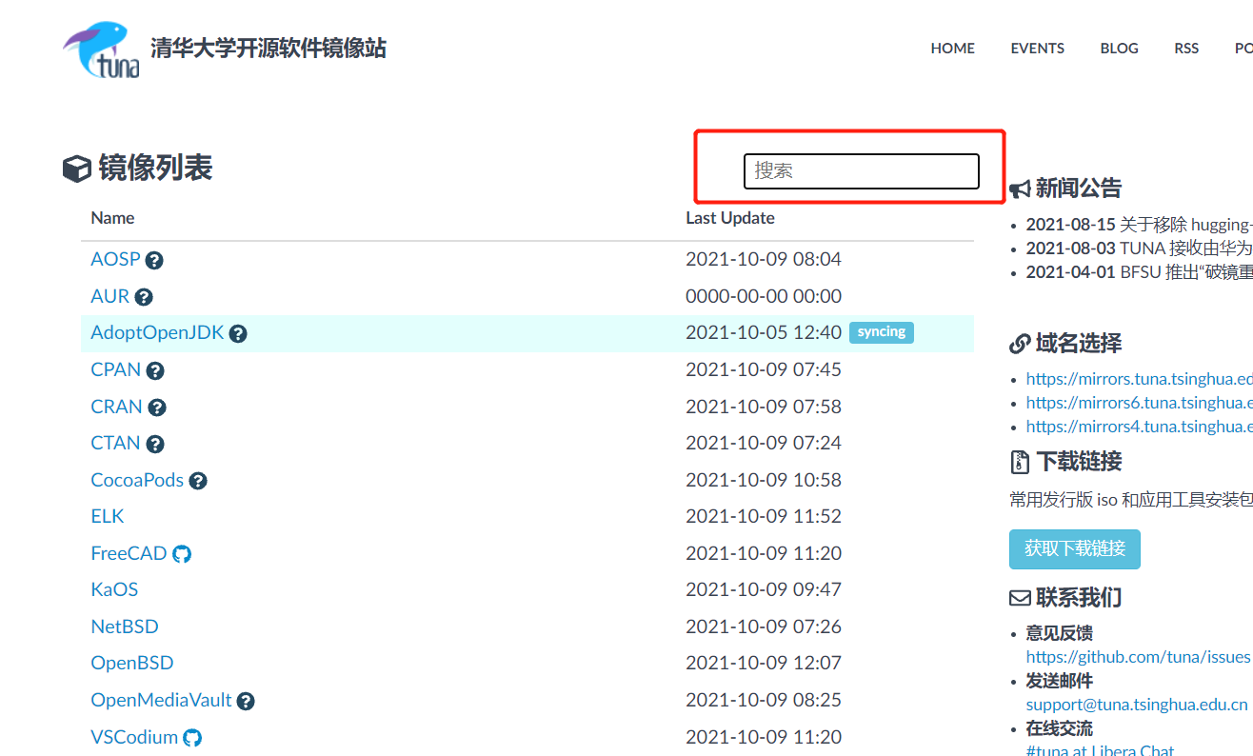Image resolution: width=1253 pixels, height=756 pixels.
Task: Open mirrors.tuna.tsinghua domain link
Action: click(1139, 379)
